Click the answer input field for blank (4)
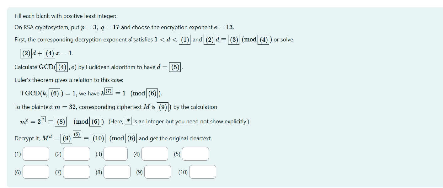 (155, 154)
